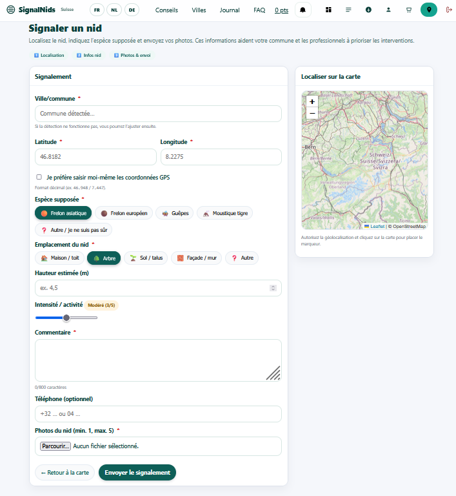This screenshot has width=456, height=496.
Task: Go to the Photos & envoi step
Action: click(x=132, y=56)
